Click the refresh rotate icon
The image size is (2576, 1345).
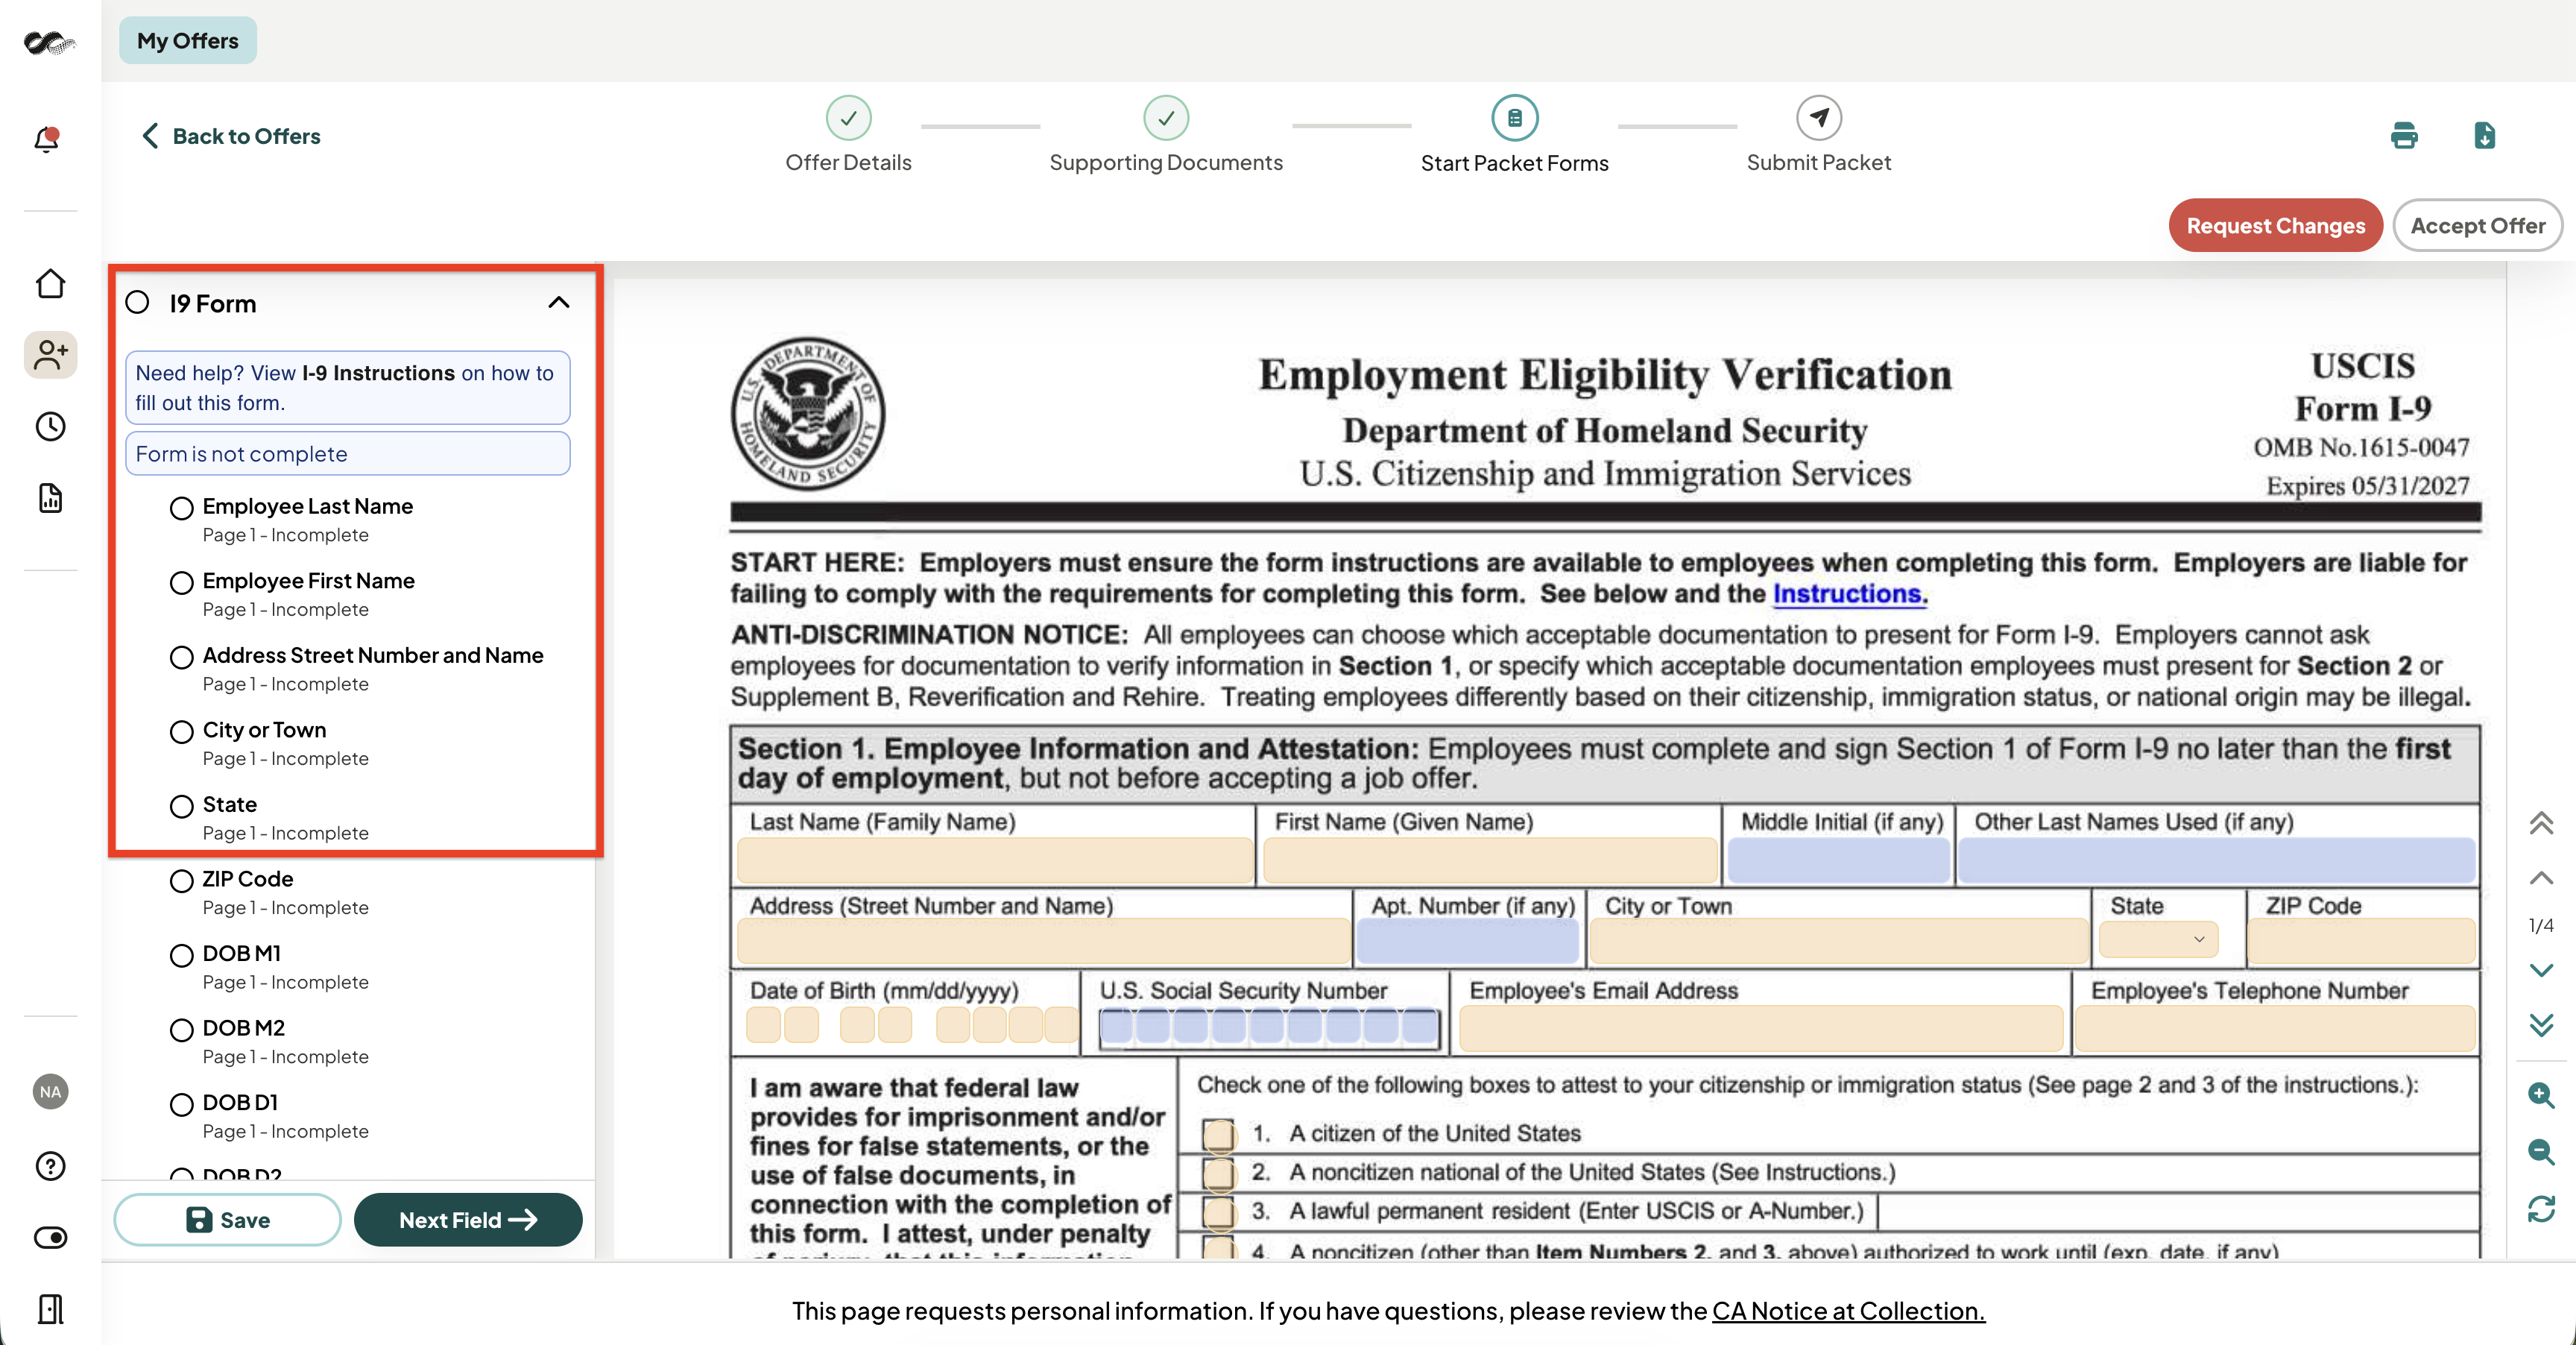(2541, 1209)
